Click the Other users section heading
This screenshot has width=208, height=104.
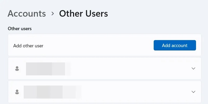pos(20,29)
